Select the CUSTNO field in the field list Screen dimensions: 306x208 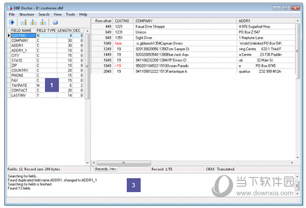[23, 36]
